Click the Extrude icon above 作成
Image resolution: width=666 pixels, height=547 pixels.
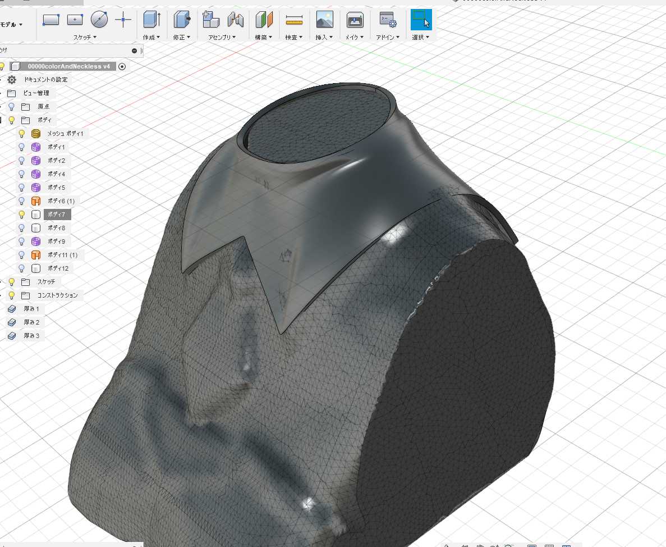[151, 20]
